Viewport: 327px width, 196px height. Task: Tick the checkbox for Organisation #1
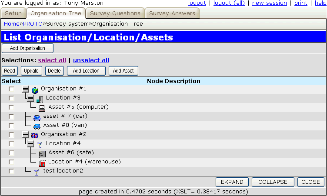point(12,89)
